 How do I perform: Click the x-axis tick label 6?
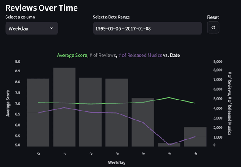pyautogui.click(x=196, y=153)
